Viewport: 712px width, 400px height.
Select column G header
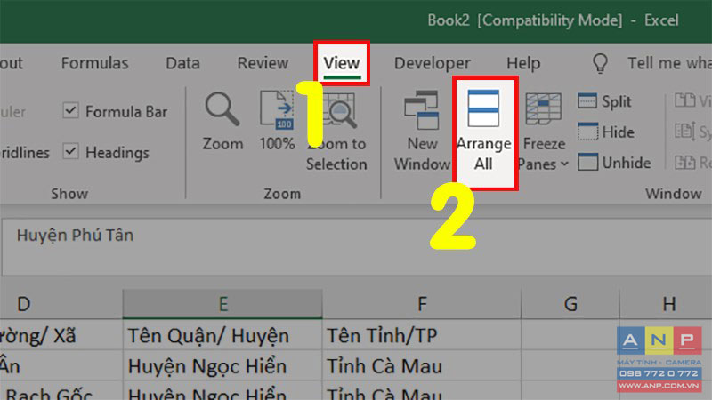pos(570,304)
